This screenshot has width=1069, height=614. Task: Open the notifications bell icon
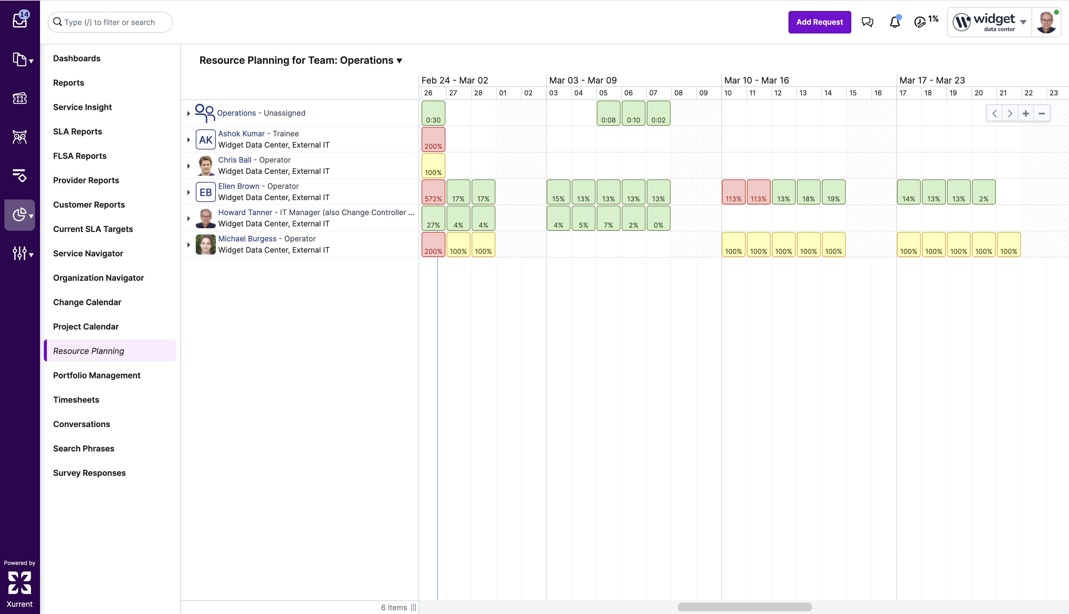[894, 22]
